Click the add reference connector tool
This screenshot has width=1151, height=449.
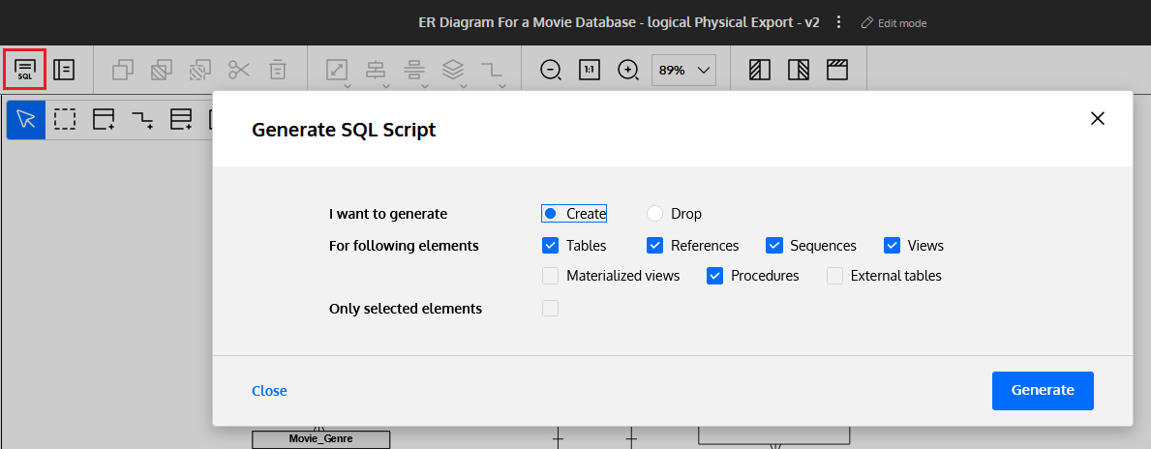pos(142,120)
